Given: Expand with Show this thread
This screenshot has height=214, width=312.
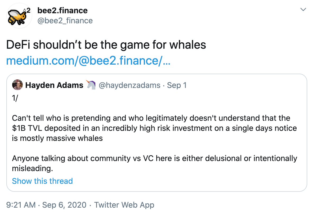Looking at the screenshot, I should click(42, 181).
